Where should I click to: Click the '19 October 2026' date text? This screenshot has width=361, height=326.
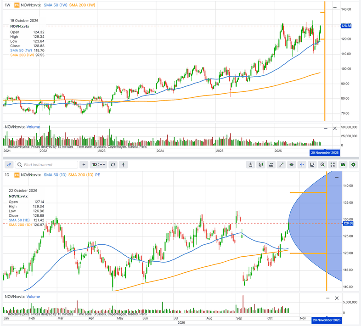[24, 21]
